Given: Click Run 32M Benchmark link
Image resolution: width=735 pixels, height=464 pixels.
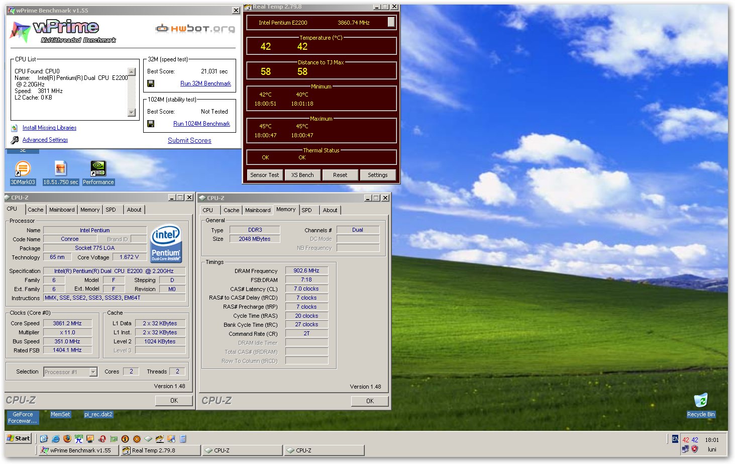Looking at the screenshot, I should tap(205, 83).
